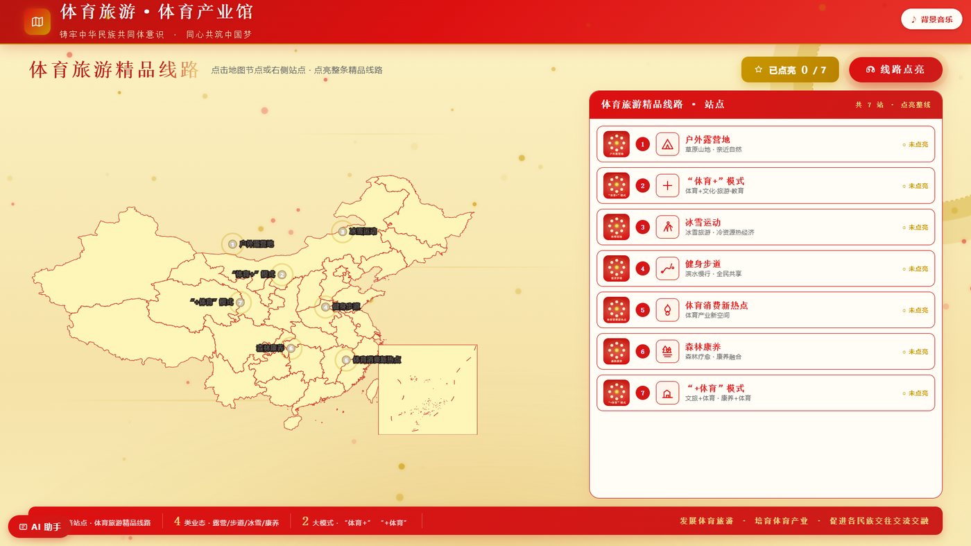This screenshot has height=546, width=971.
Task: Select map node 3 冰雪运动
Action: (342, 232)
